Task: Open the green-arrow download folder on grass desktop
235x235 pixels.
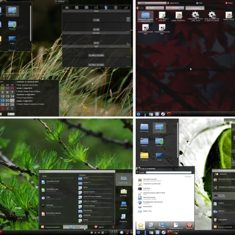Action: 12,25
